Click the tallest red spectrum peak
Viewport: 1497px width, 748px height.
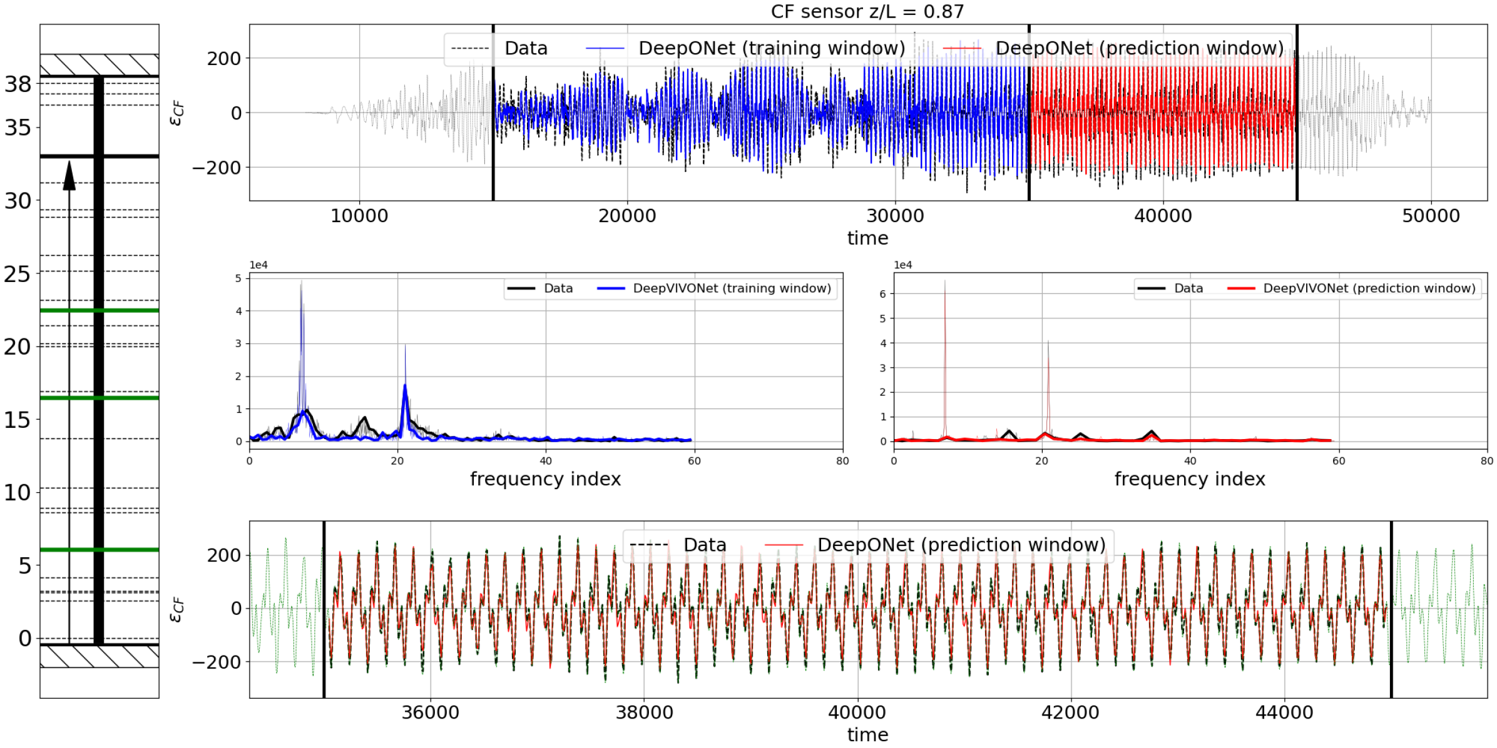tap(945, 294)
